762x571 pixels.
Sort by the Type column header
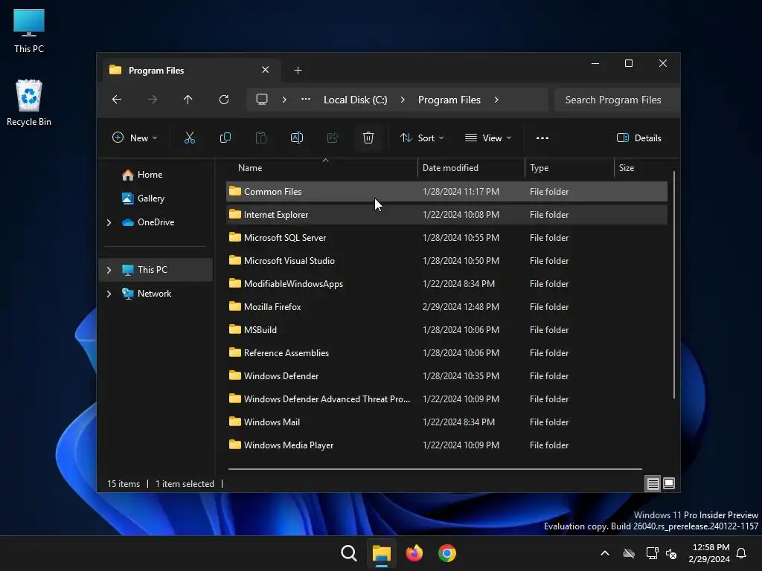point(569,168)
